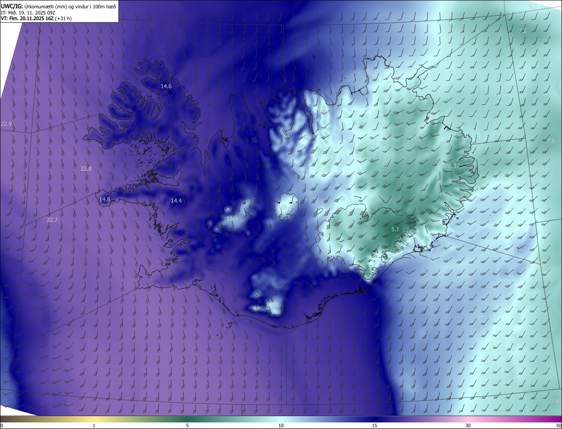Click the 14.4 value on the map
Viewport: 562px width, 429px height.
pos(176,201)
